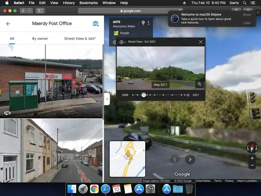Click Report a problem link
261x196 pixels.
(x=247, y=181)
